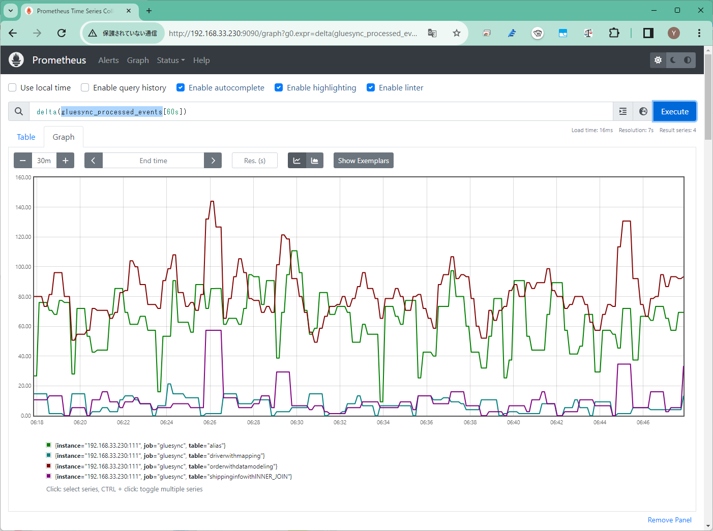
Task: Click legend entry table="shippinginfowithINNER_JOIN"
Action: click(x=173, y=477)
